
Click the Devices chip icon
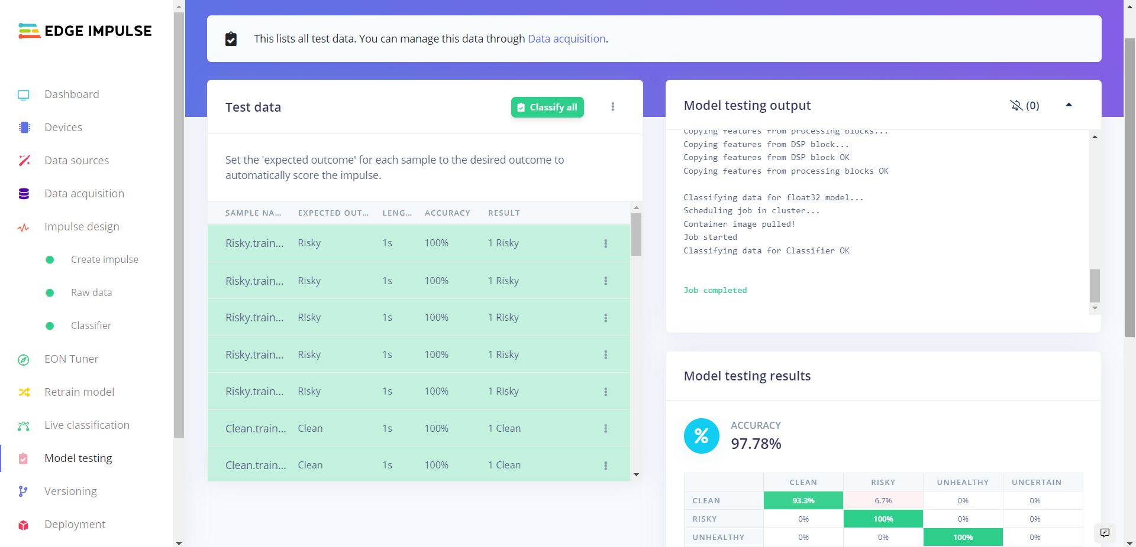[x=24, y=128]
